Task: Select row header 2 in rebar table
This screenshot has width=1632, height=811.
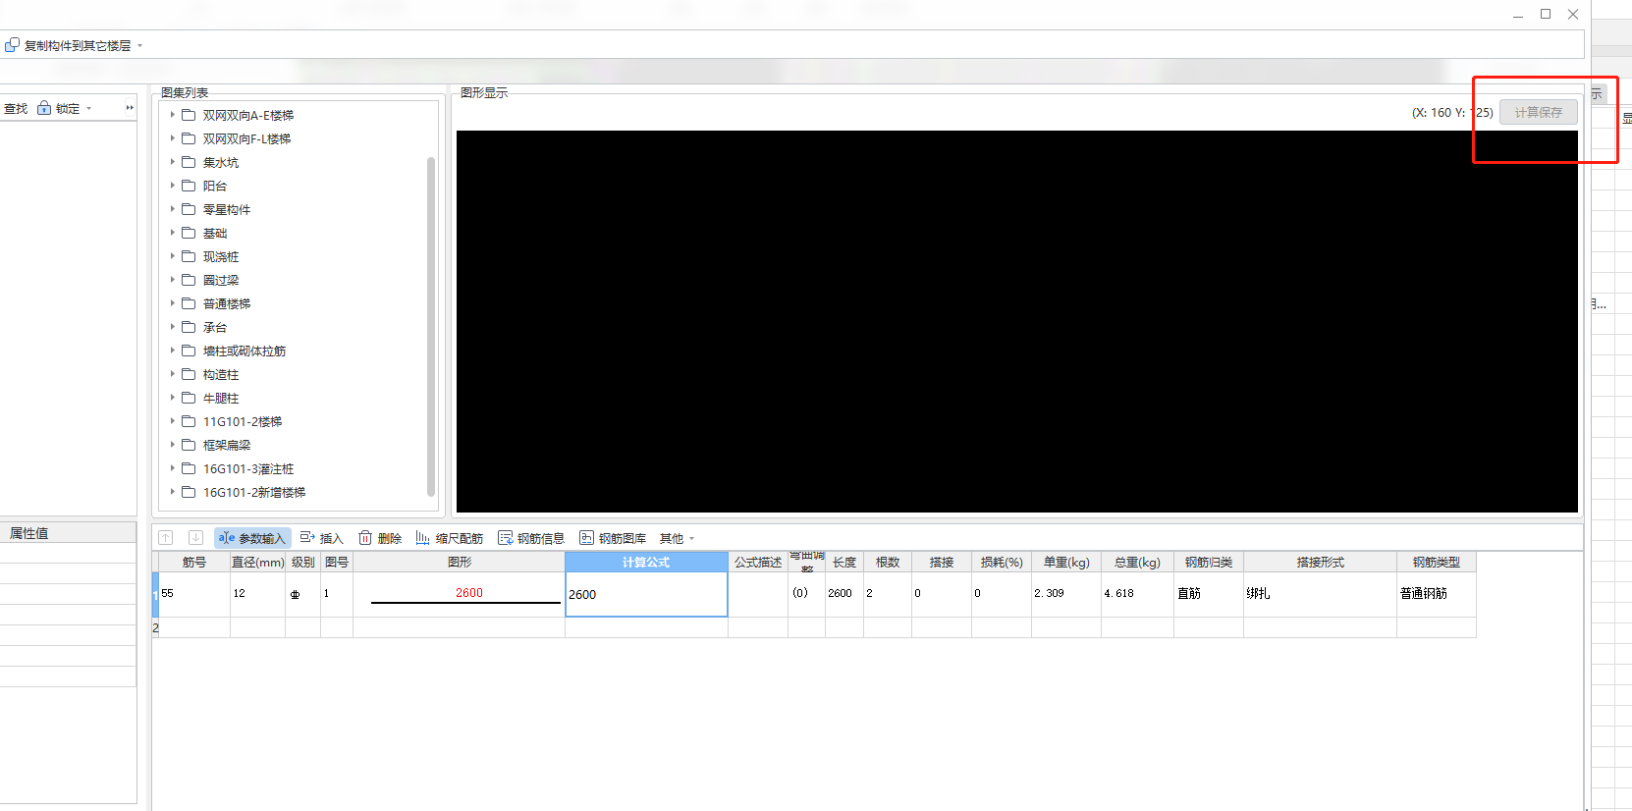Action: coord(155,627)
